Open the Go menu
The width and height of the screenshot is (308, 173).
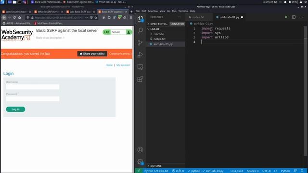point(168,11)
